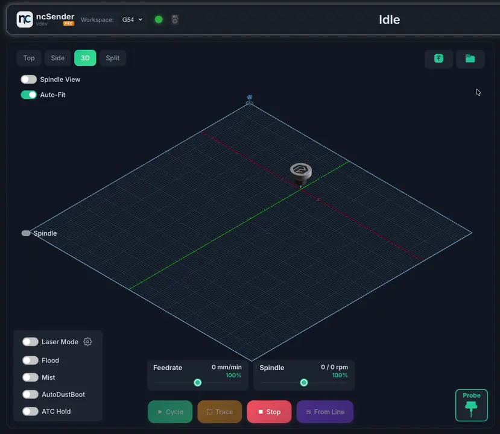Click the home marker icon on grid
Screen dimensions: 500x434
(x=250, y=97)
